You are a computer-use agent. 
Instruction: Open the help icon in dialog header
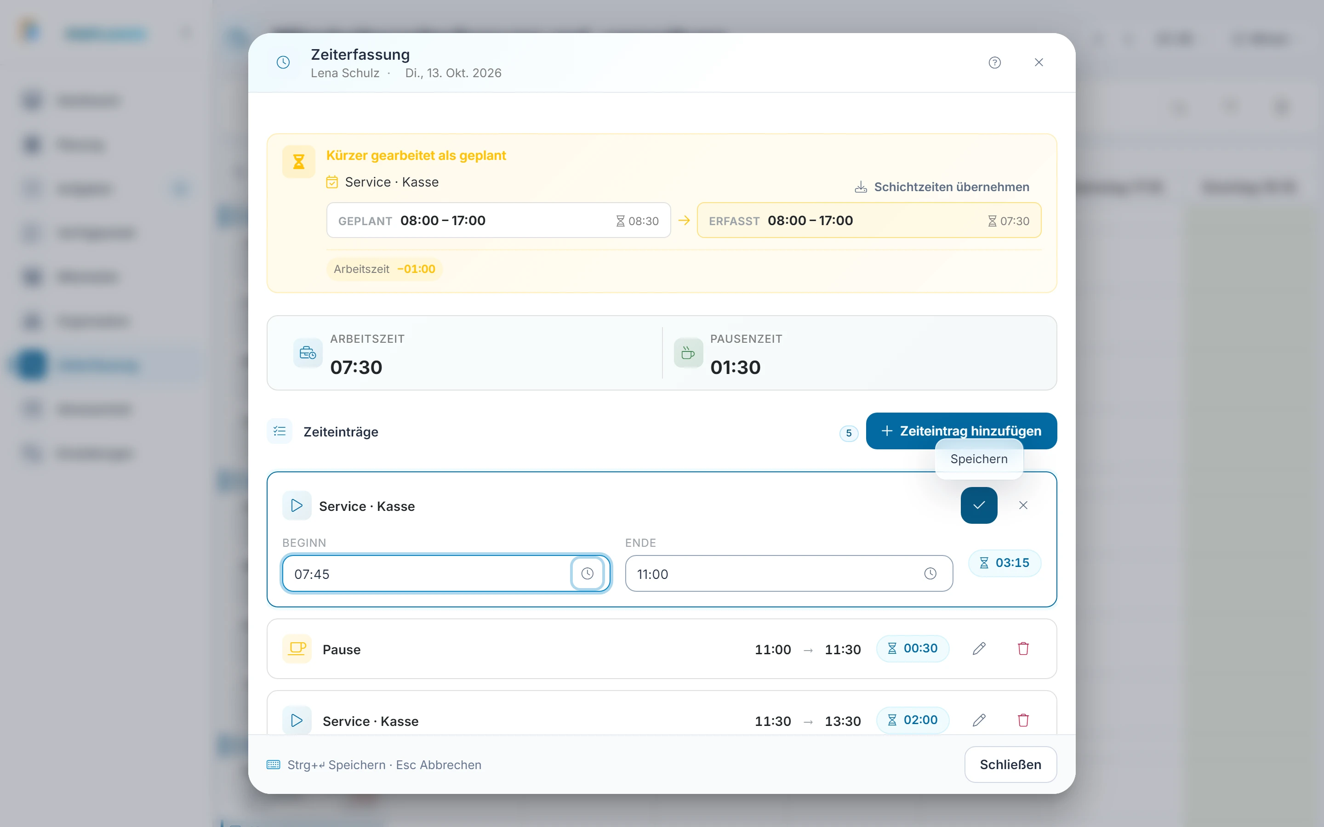click(995, 62)
